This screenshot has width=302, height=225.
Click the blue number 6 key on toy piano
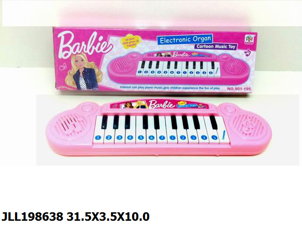coord(152,137)
